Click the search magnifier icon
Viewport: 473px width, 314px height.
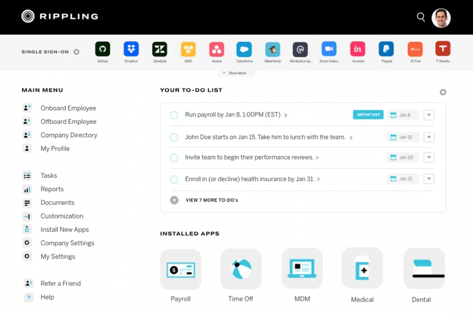tap(421, 17)
